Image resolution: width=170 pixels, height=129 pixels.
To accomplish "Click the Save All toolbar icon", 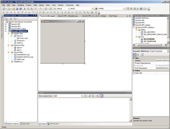I will [20, 8].
